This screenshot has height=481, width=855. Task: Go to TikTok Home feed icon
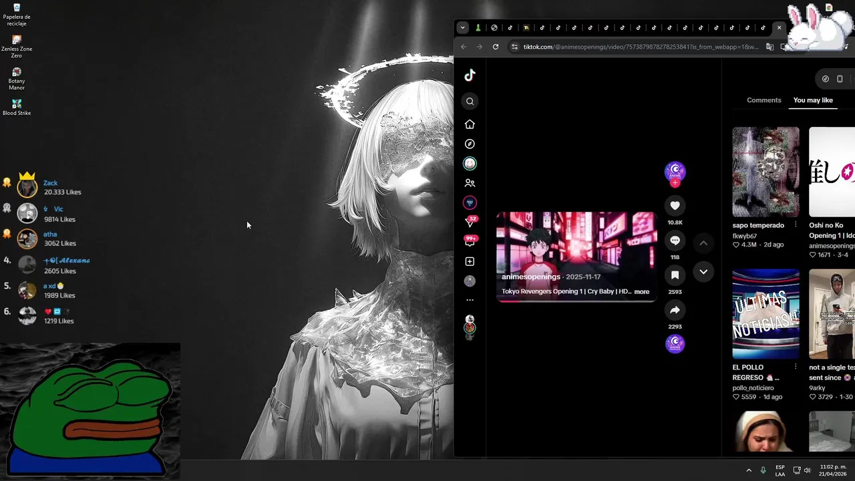(x=470, y=124)
